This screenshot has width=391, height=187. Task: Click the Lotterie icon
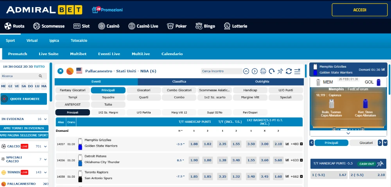[x=227, y=26]
